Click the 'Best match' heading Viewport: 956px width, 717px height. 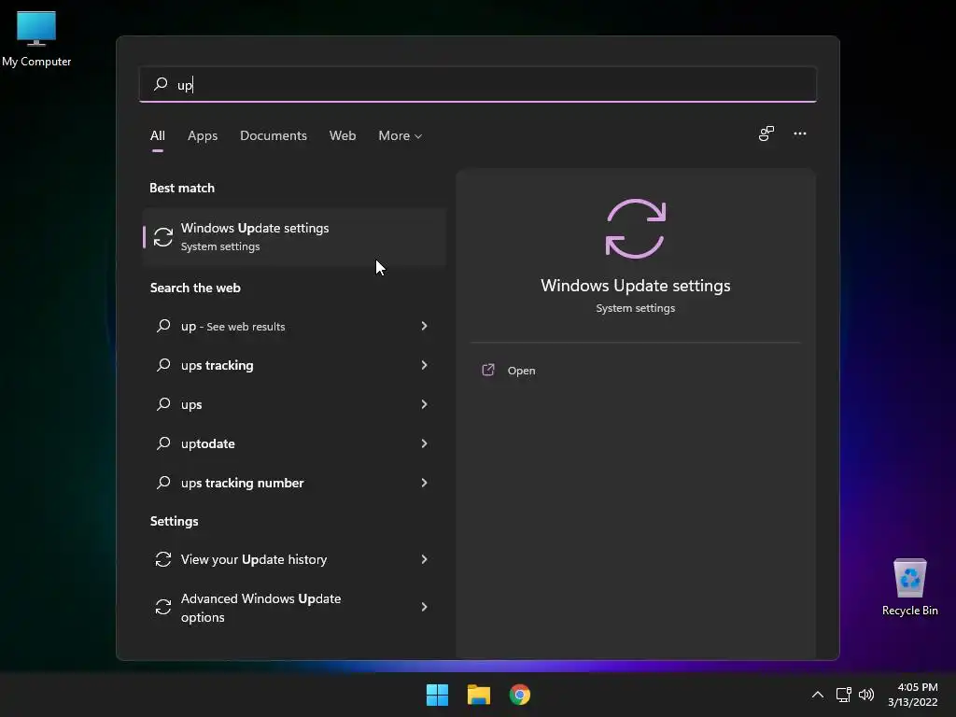coord(182,188)
